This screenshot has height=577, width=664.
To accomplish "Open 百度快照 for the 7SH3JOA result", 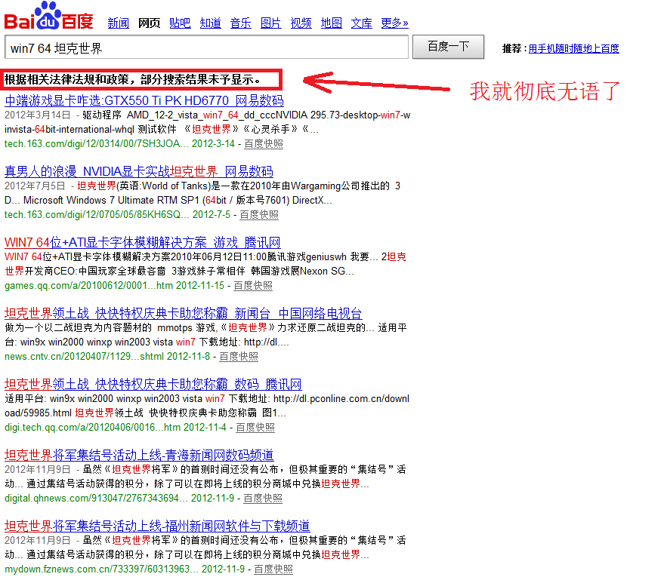I will tap(264, 144).
